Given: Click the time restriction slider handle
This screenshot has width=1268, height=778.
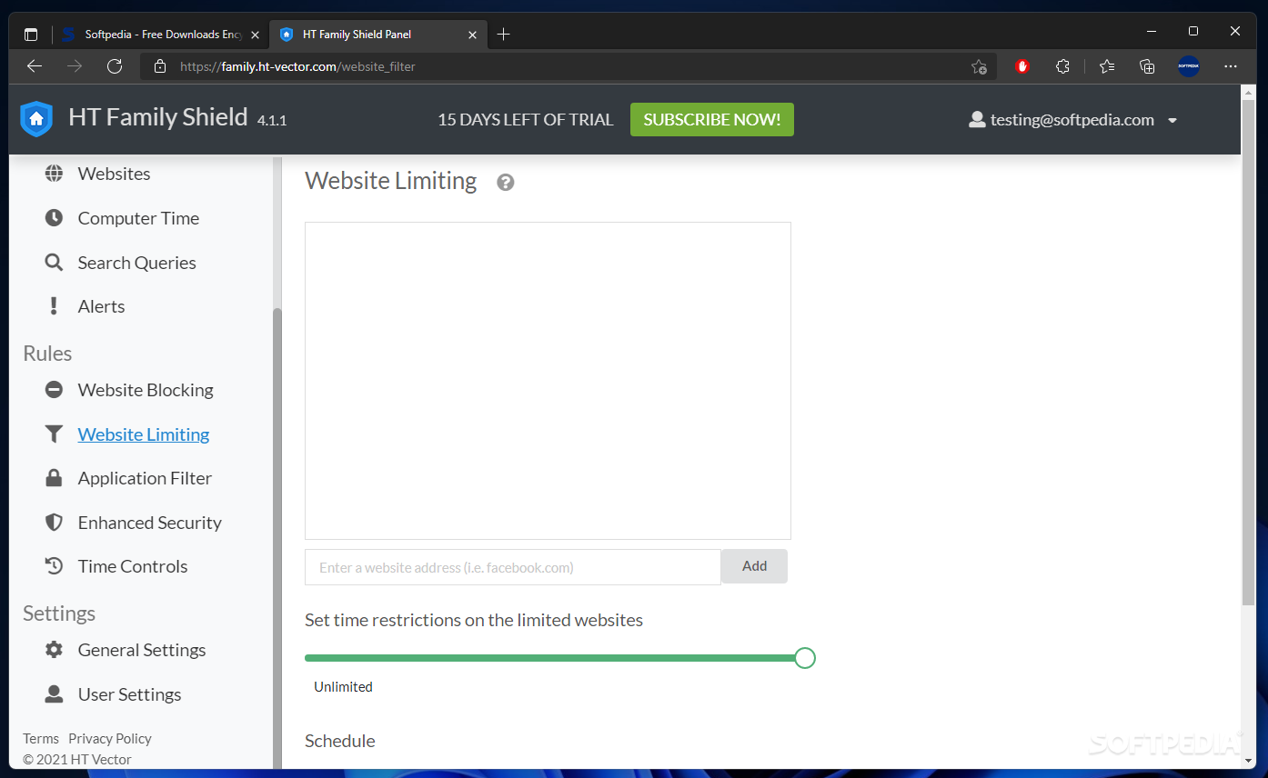Looking at the screenshot, I should [x=805, y=658].
